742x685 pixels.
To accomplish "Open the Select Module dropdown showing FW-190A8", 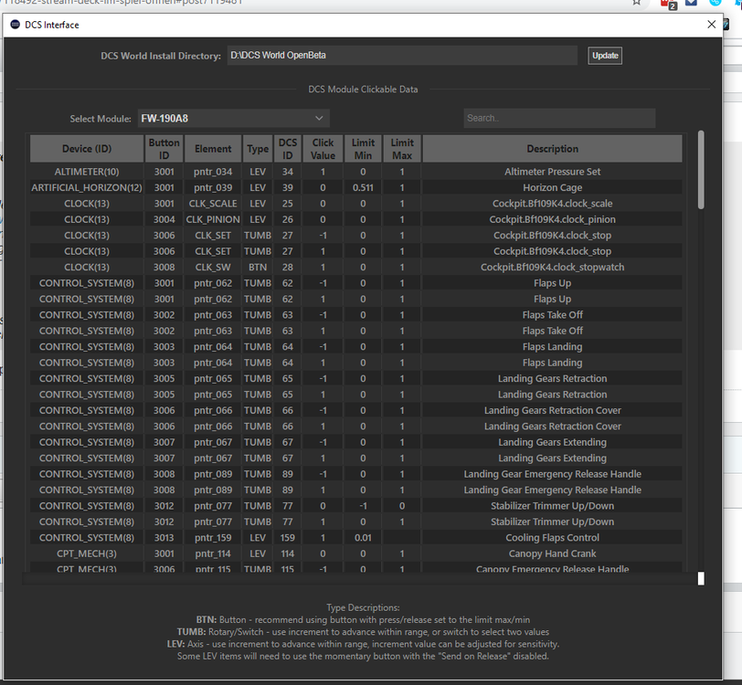I will pos(233,118).
